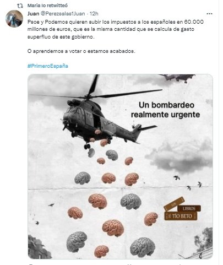Click the dark cloud below the caption
The image size is (223, 265).
(x=179, y=156)
